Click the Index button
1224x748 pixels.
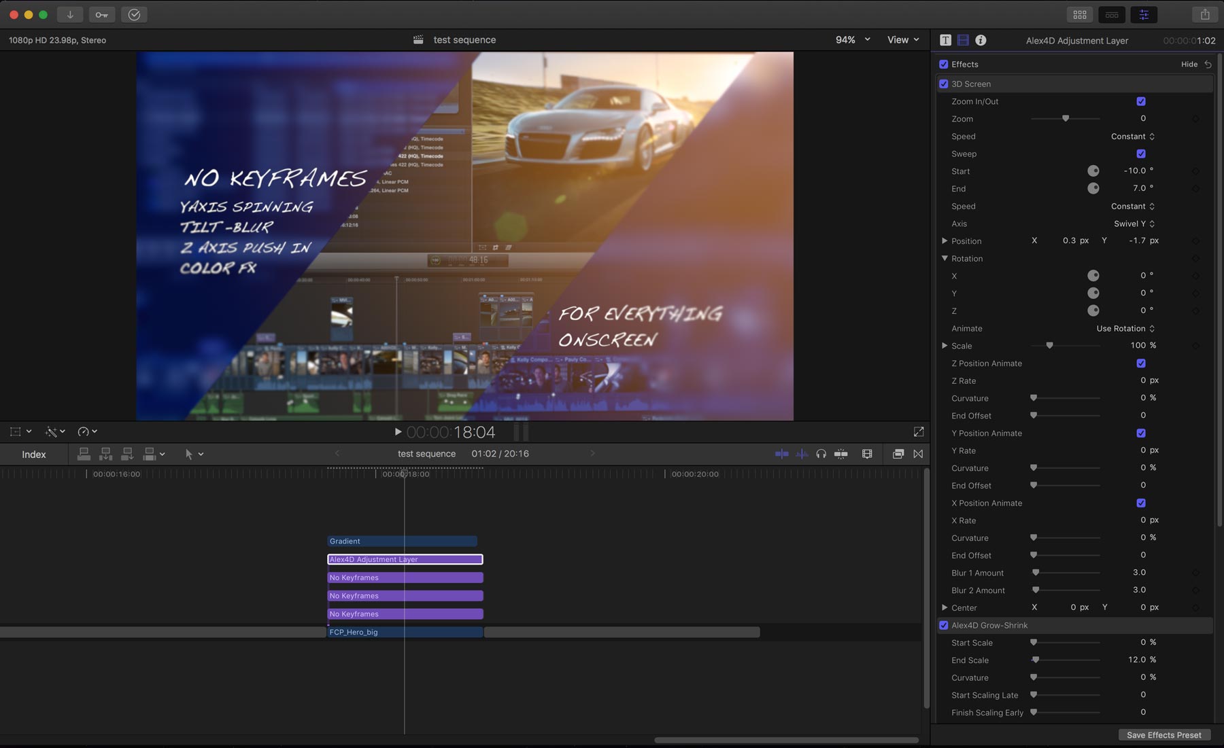click(34, 455)
